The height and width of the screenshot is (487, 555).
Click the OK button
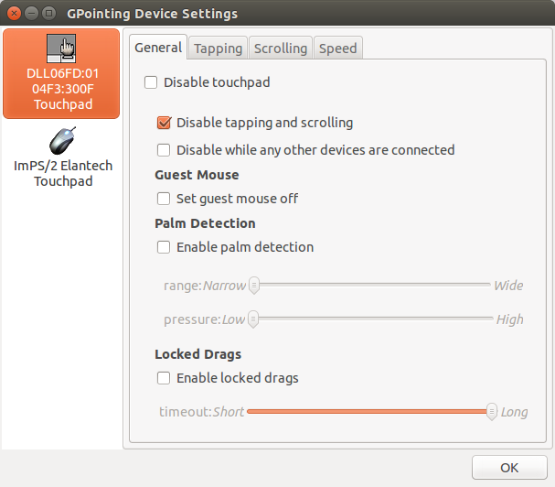click(x=509, y=468)
